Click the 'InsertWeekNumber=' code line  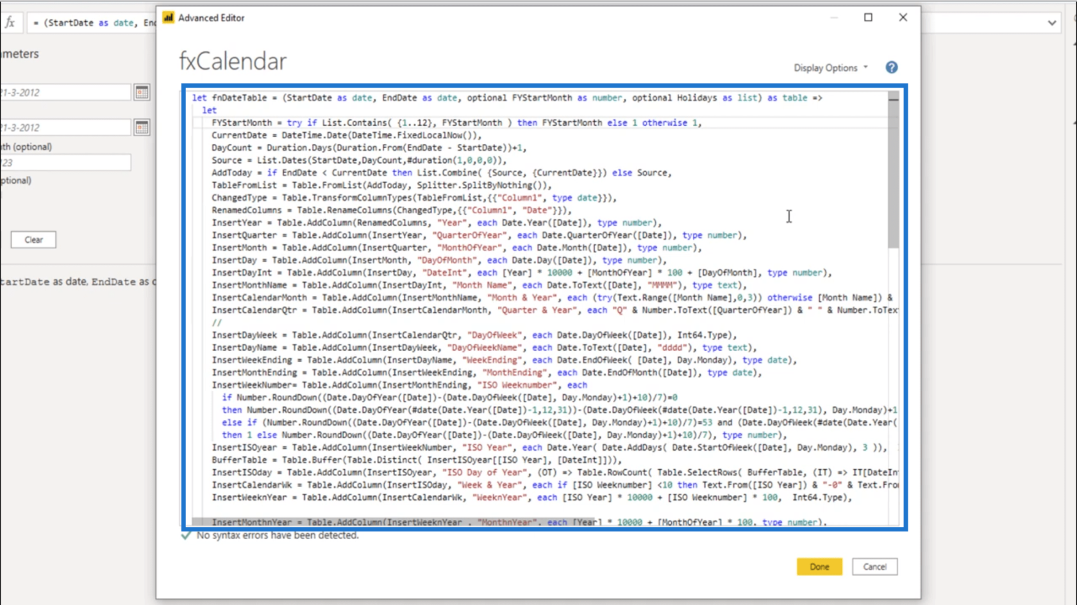(x=399, y=385)
